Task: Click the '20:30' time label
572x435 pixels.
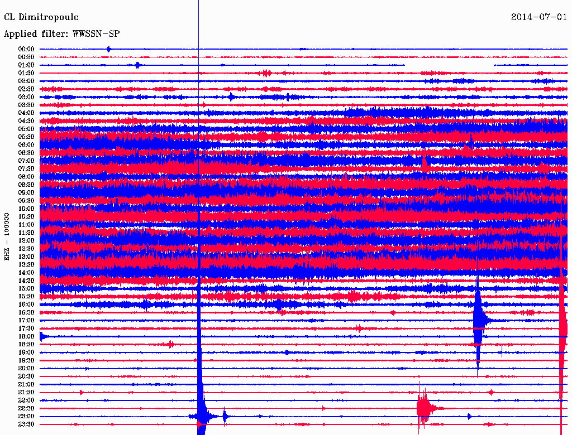Action: click(26, 376)
